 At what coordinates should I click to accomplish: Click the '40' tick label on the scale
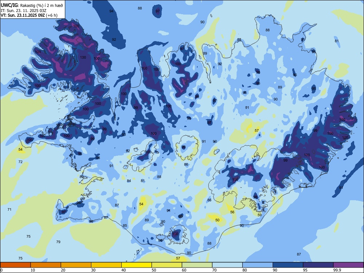(x=123, y=270)
